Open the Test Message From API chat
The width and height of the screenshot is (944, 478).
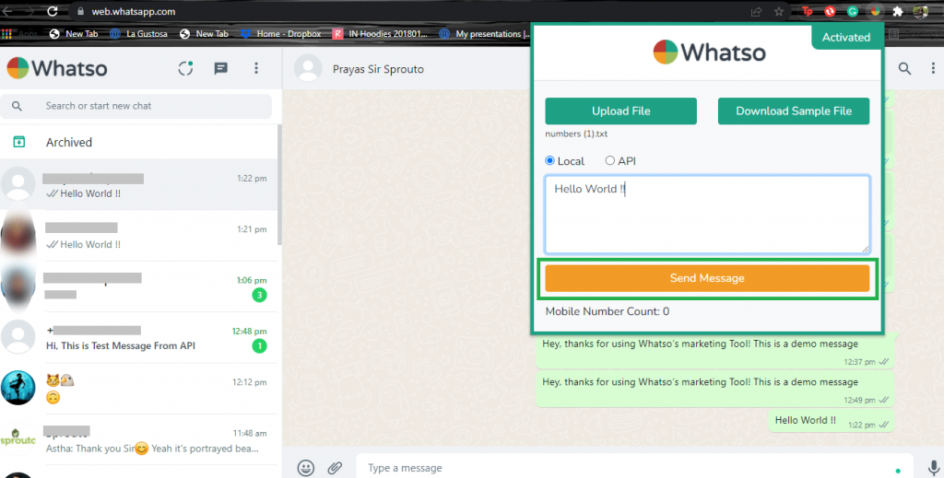pos(139,338)
